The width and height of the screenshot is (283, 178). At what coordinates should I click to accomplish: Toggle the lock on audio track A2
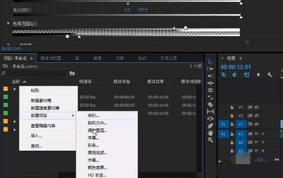(232, 142)
